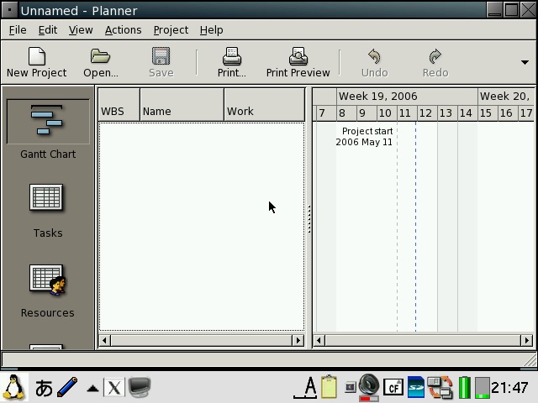Expand the toolbar overflow arrow
This screenshot has height=403, width=538.
525,62
